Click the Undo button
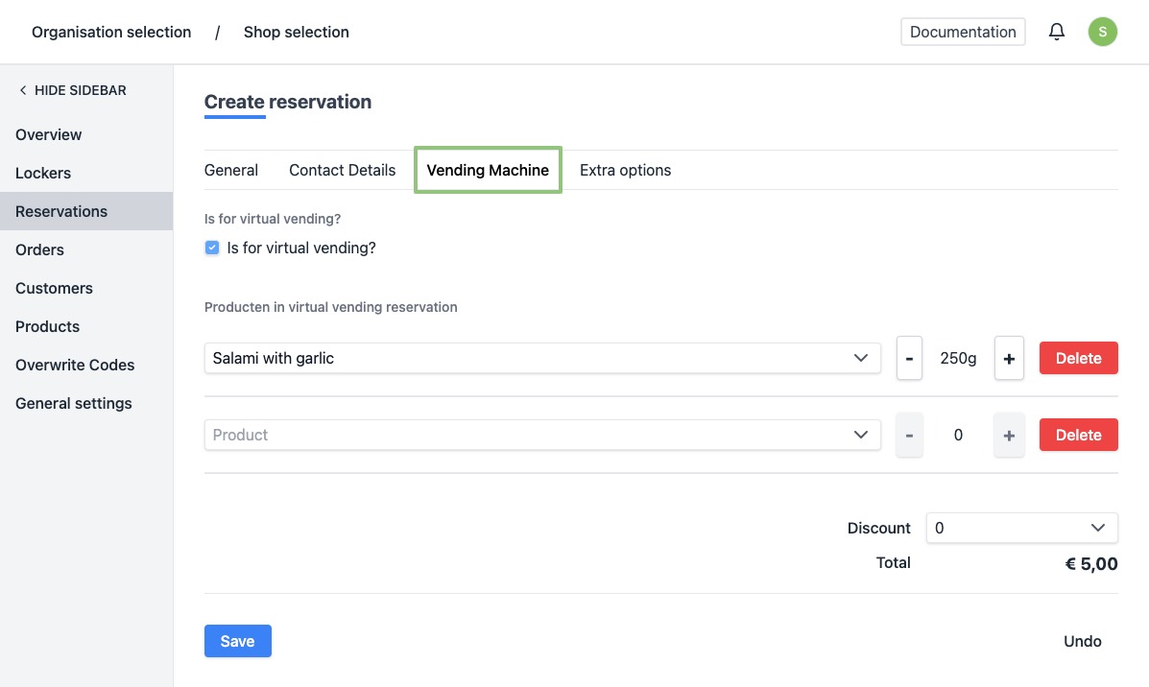The height and width of the screenshot is (687, 1149). tap(1082, 641)
